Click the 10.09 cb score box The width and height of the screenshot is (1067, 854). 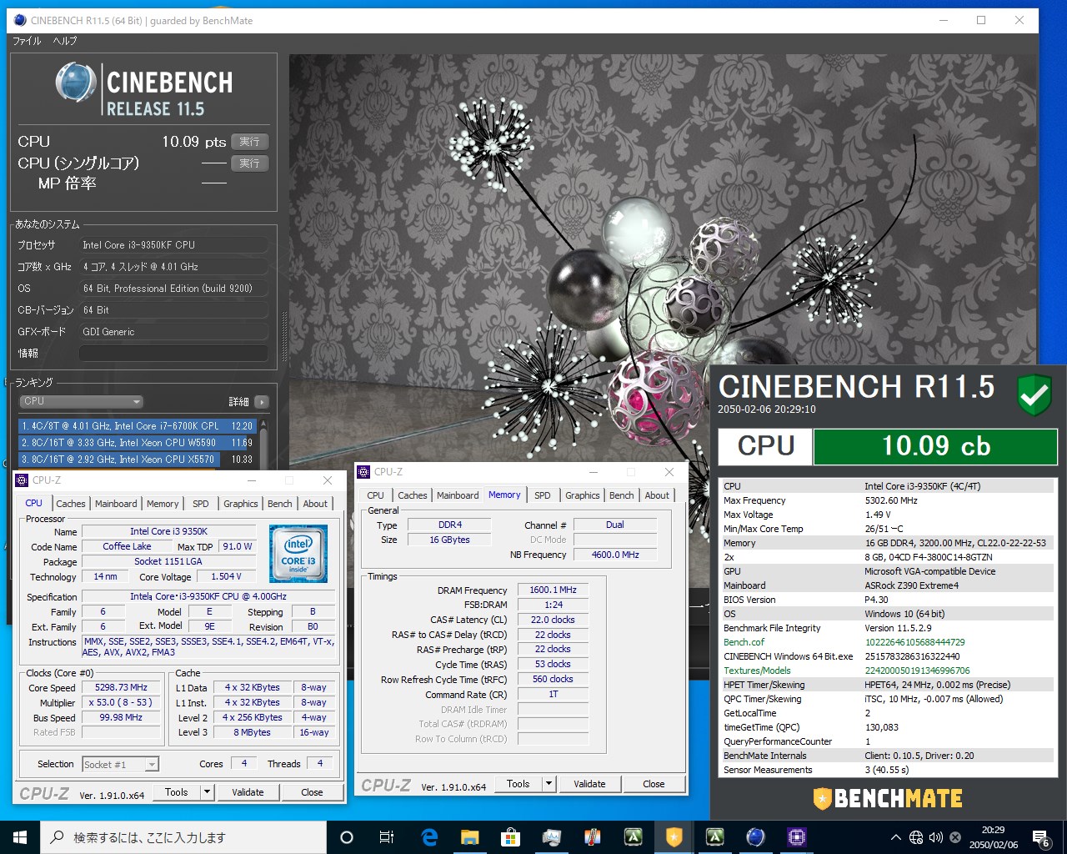click(935, 446)
